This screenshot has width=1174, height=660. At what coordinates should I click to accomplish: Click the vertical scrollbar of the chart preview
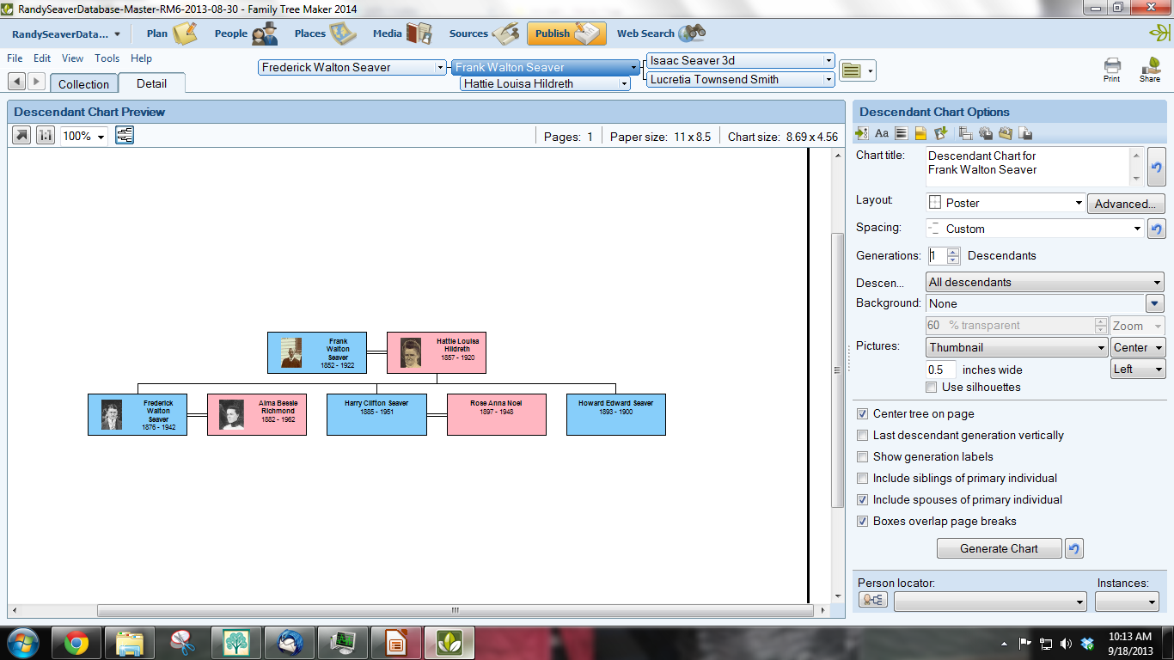[x=838, y=370]
